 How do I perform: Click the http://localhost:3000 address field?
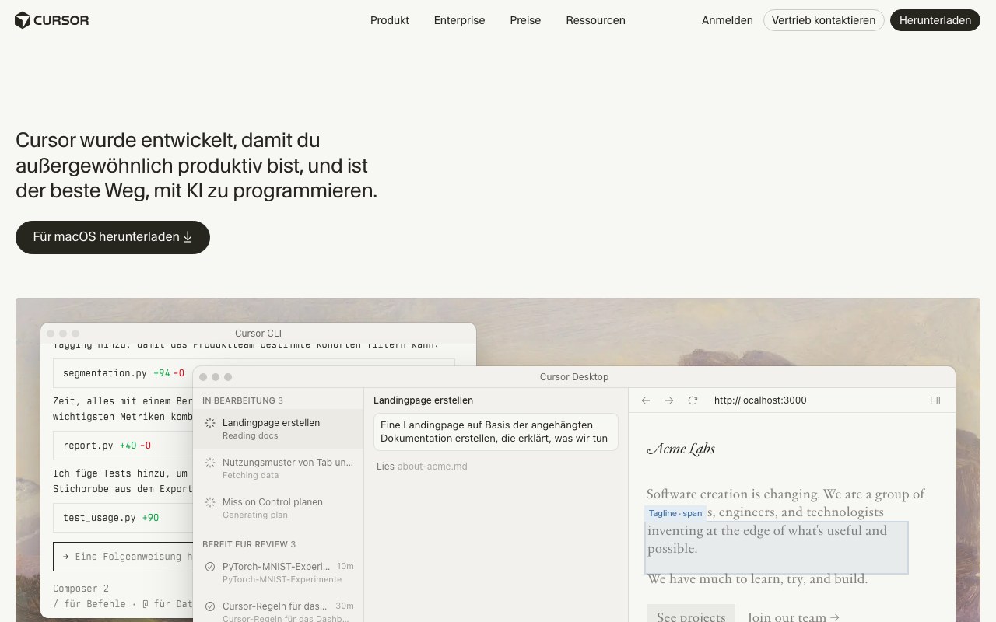pos(760,400)
